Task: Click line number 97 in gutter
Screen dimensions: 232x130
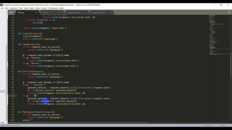Action: (13, 112)
